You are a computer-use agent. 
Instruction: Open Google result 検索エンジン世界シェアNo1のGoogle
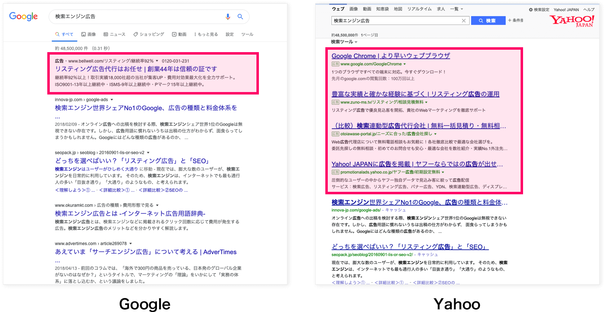click(x=146, y=108)
